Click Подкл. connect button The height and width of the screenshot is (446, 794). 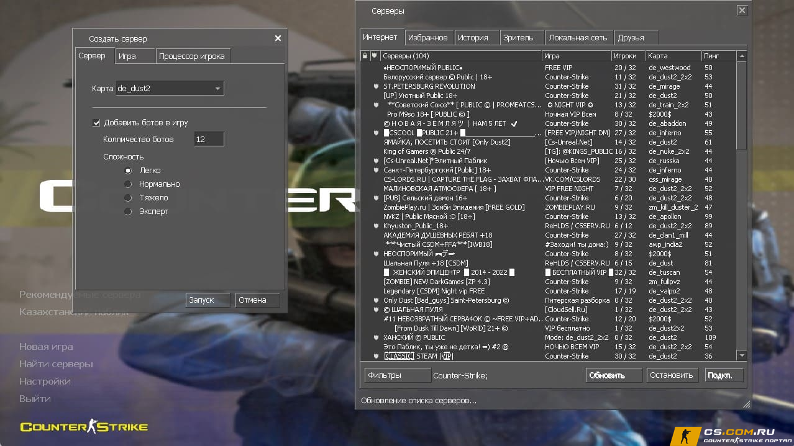tap(723, 375)
